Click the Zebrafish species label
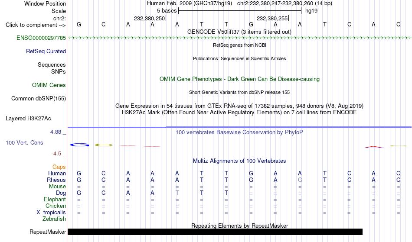This screenshot has height=242, width=412. tap(54, 219)
